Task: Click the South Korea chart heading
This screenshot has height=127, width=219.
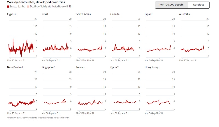Action: point(83,14)
